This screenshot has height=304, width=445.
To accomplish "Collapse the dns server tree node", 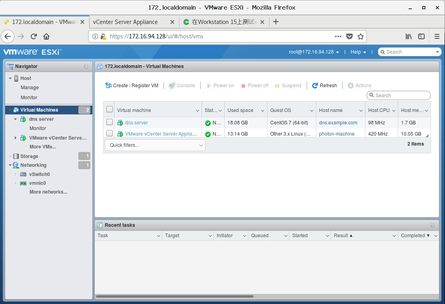I will [15, 119].
